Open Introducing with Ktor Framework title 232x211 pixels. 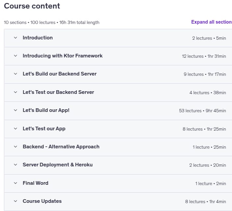pyautogui.click(x=63, y=56)
